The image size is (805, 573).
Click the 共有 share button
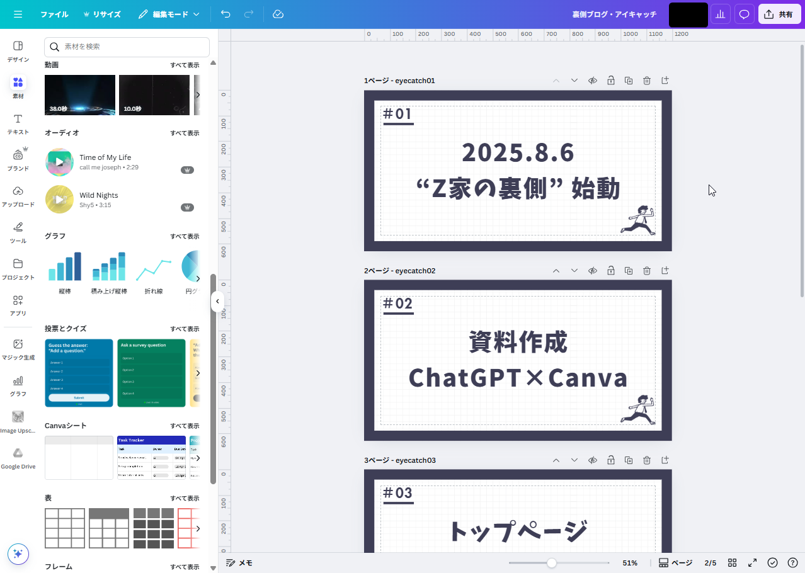coord(779,14)
